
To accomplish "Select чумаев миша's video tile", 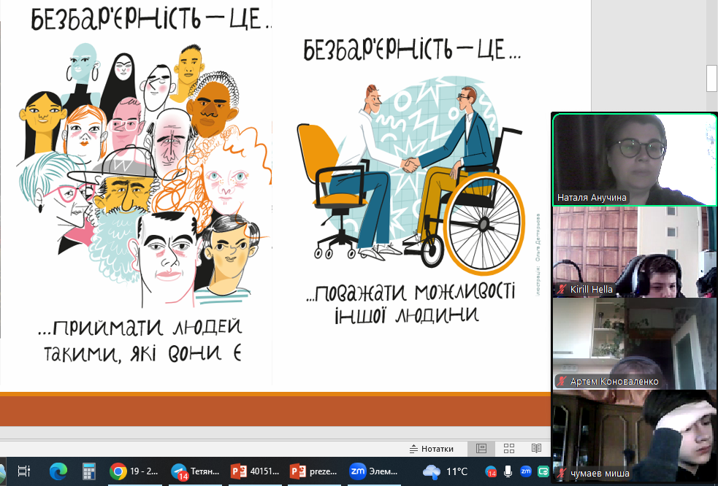I will tap(635, 436).
